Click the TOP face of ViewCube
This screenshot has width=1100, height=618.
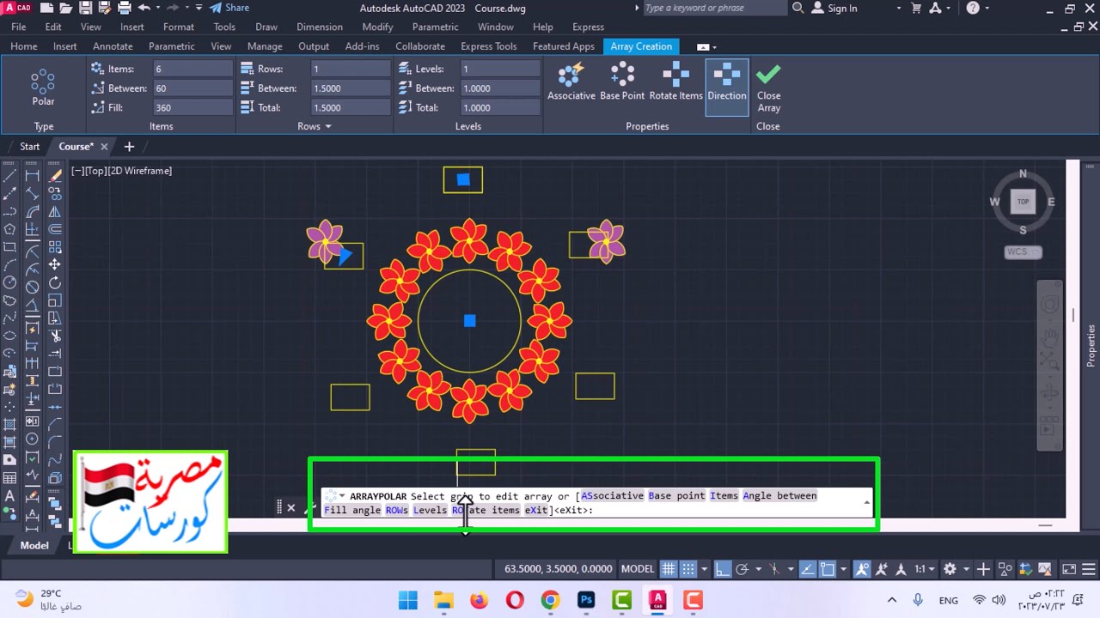tap(1023, 202)
